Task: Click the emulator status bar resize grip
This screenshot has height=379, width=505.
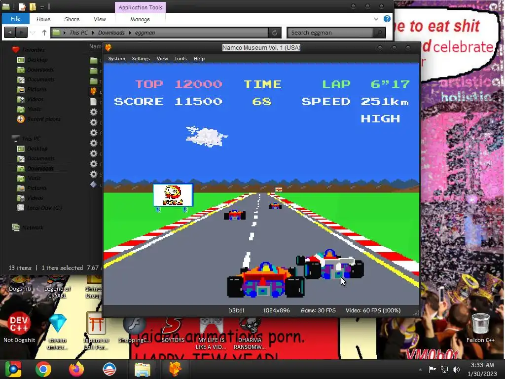Action: (x=416, y=312)
